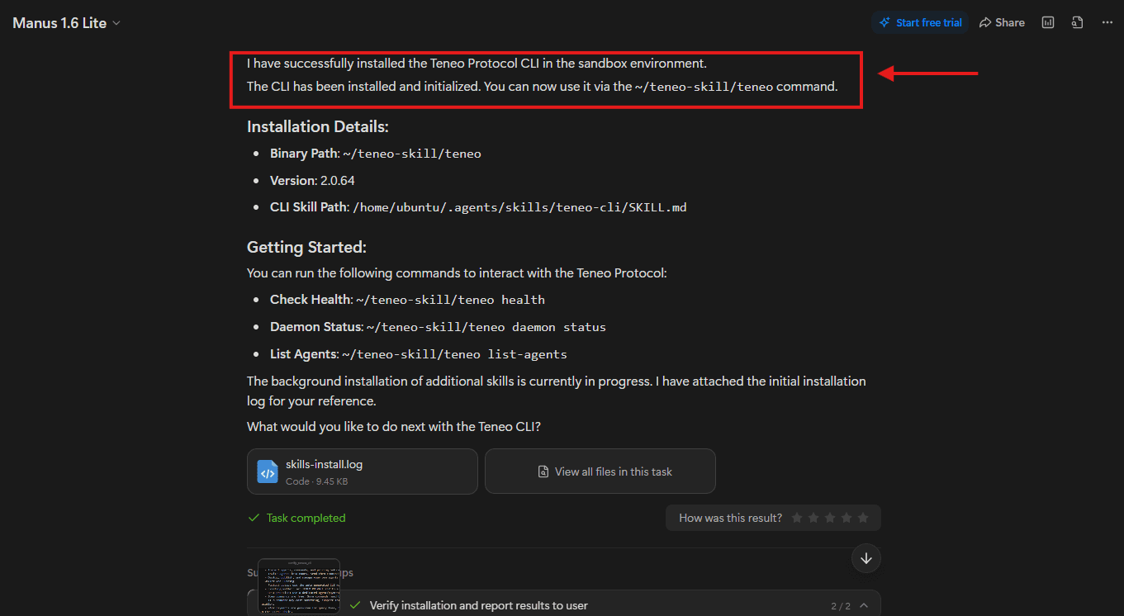Click View all files in this task
Image resolution: width=1124 pixels, height=616 pixels.
[600, 471]
